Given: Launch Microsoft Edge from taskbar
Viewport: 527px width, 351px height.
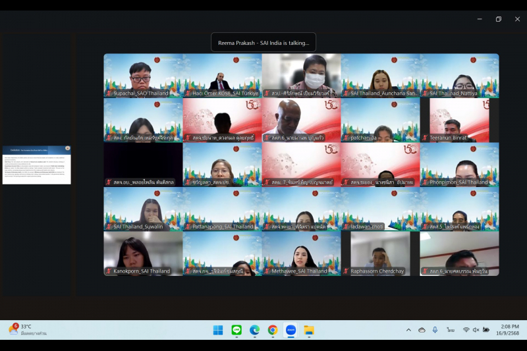Looking at the screenshot, I should coord(254,330).
